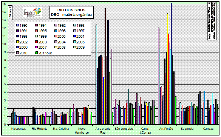Screen dimensions: 221x137
Task: Select the 2011out green legend swatch
Action: (36, 53)
